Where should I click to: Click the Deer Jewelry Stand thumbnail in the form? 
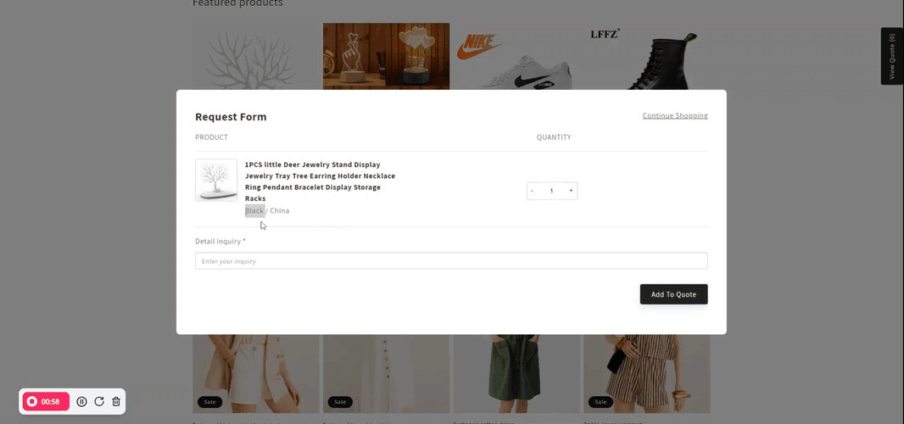coord(216,180)
